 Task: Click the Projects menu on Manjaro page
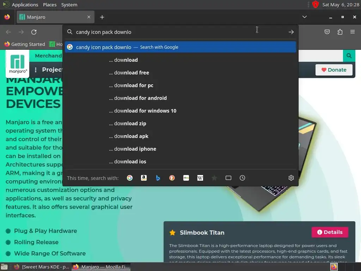pyautogui.click(x=52, y=70)
